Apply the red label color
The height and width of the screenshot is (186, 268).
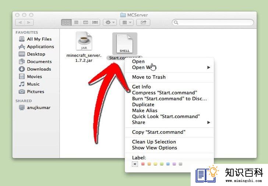pos(143,164)
